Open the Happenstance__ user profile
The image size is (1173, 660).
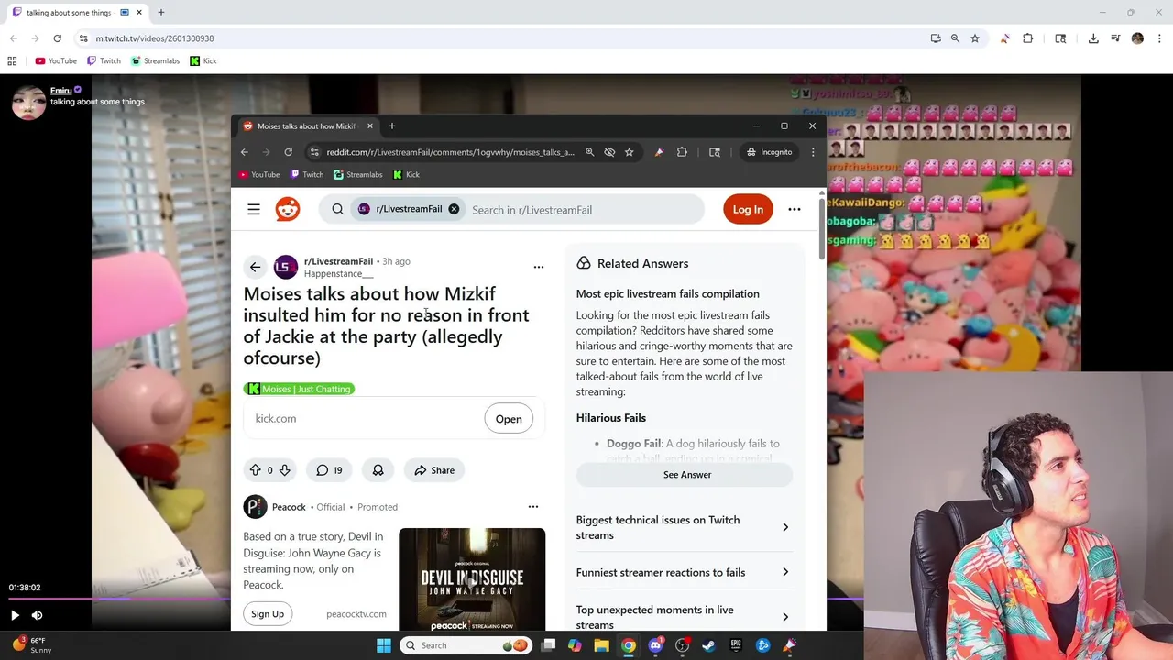point(338,274)
